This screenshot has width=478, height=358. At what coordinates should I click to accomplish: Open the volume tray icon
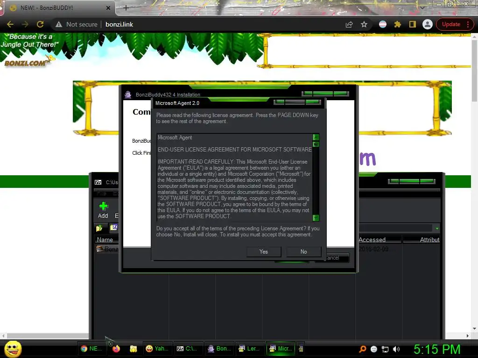396,349
